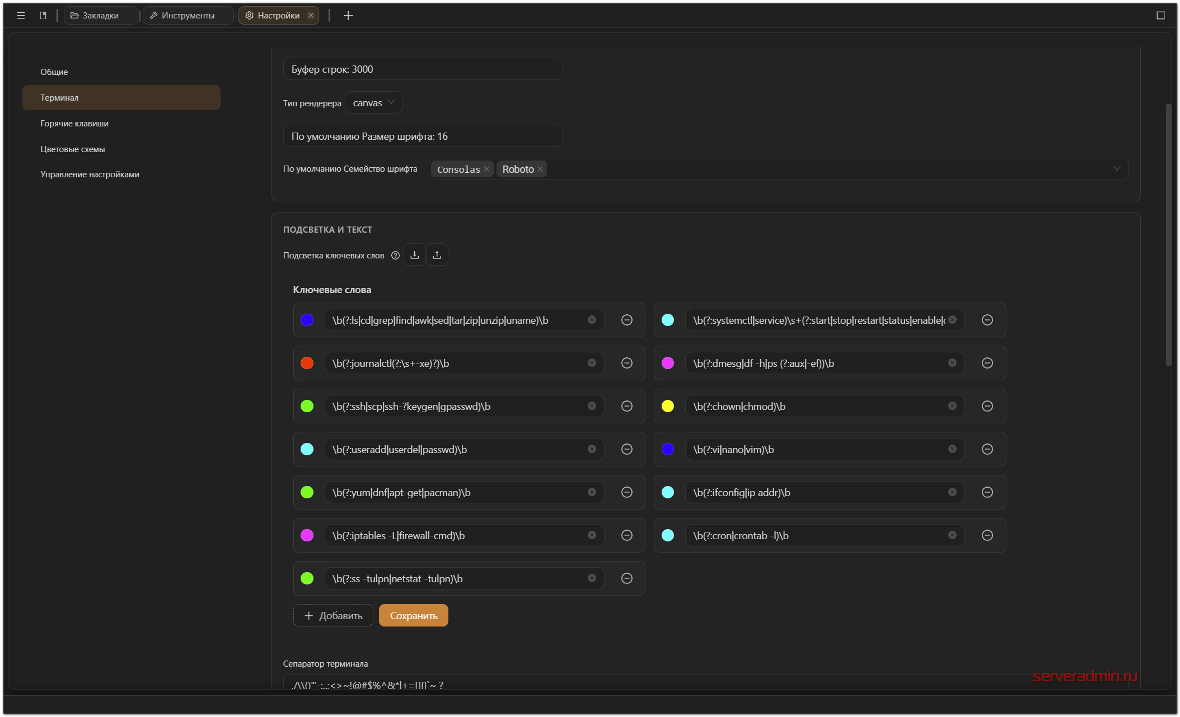Clear the ss -tulpn regex field
Viewport: 1180px width, 717px height.
(592, 578)
